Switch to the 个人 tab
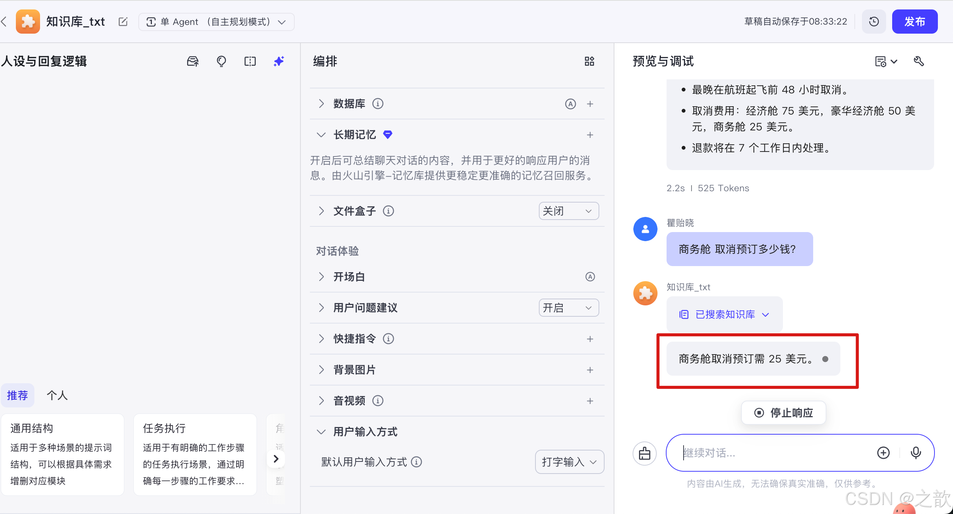 57,395
